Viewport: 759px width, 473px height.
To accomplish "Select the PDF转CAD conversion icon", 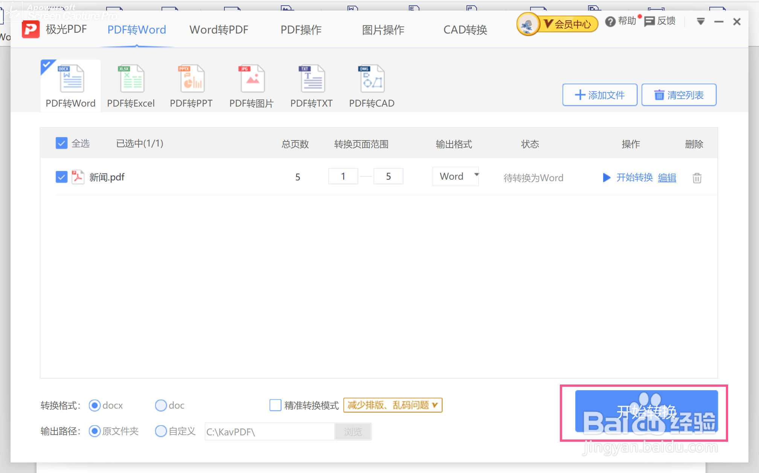I will (372, 80).
